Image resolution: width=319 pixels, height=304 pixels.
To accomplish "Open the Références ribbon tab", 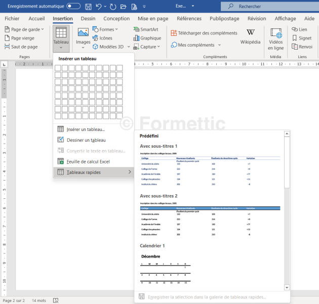I will click(189, 19).
